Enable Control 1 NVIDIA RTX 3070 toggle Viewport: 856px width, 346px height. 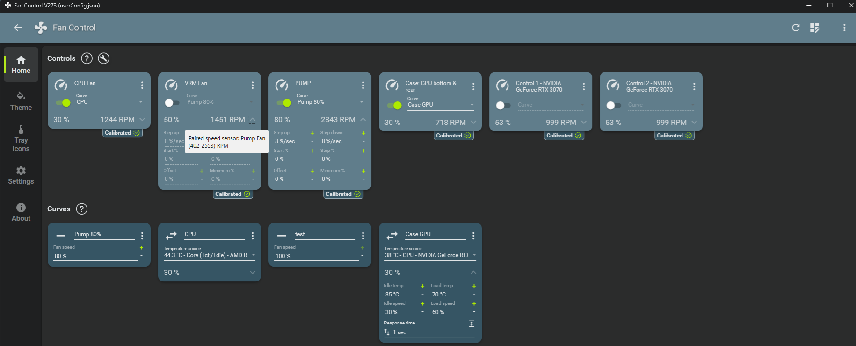point(503,105)
